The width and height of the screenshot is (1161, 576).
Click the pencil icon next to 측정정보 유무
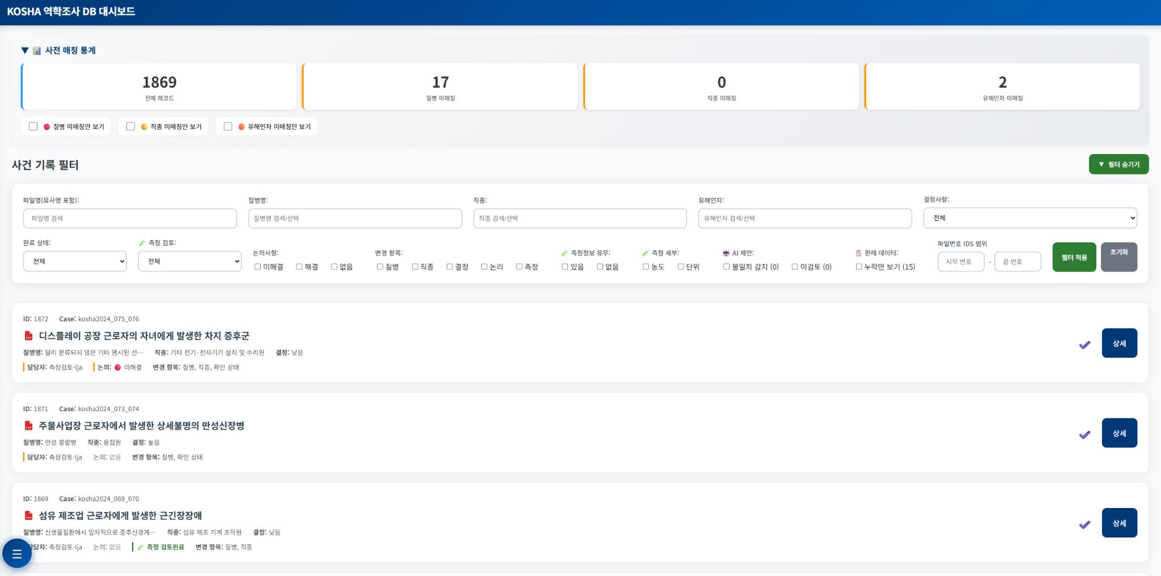point(565,253)
